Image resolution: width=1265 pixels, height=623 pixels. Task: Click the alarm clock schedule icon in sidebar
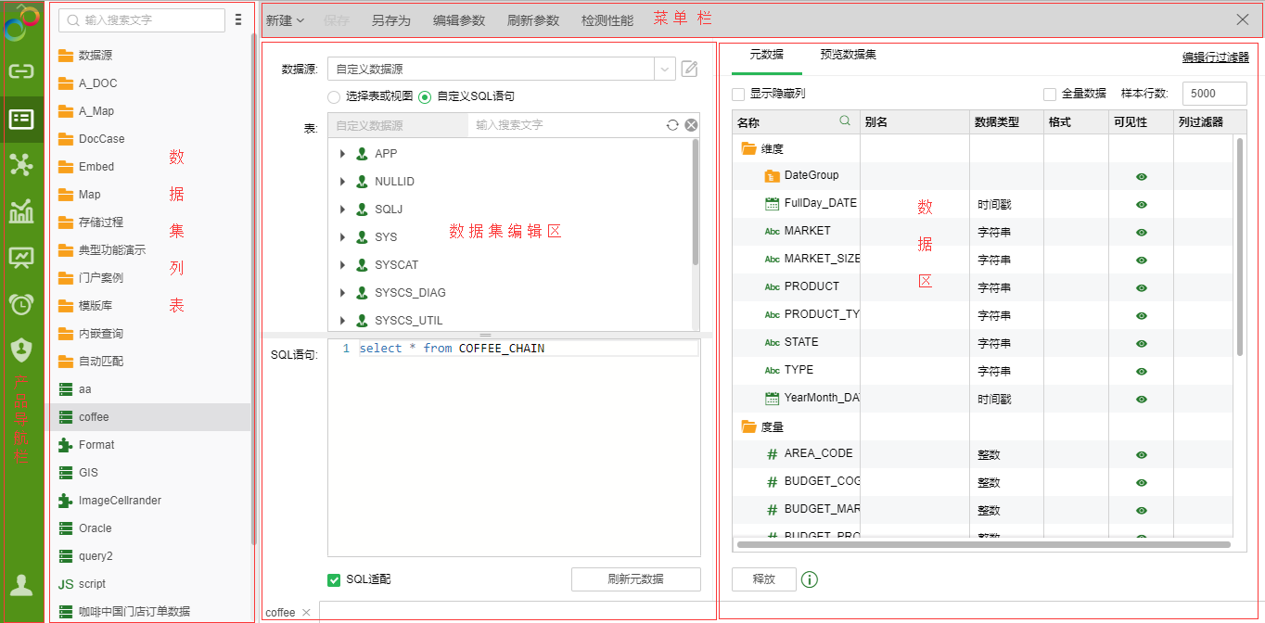[x=20, y=303]
